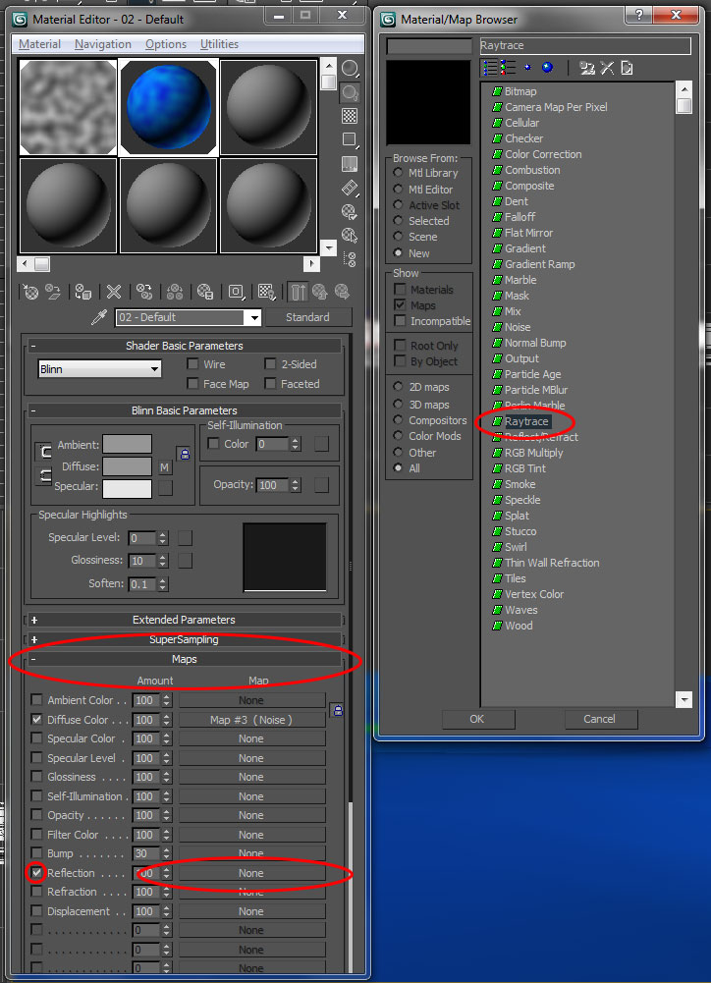
Task: Click the Make Material Copy icon
Action: (144, 292)
